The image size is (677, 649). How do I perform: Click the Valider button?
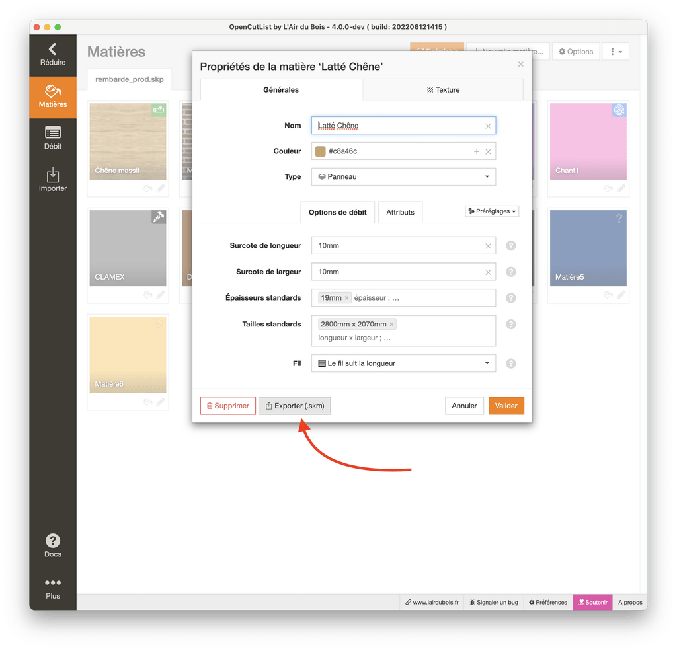506,406
